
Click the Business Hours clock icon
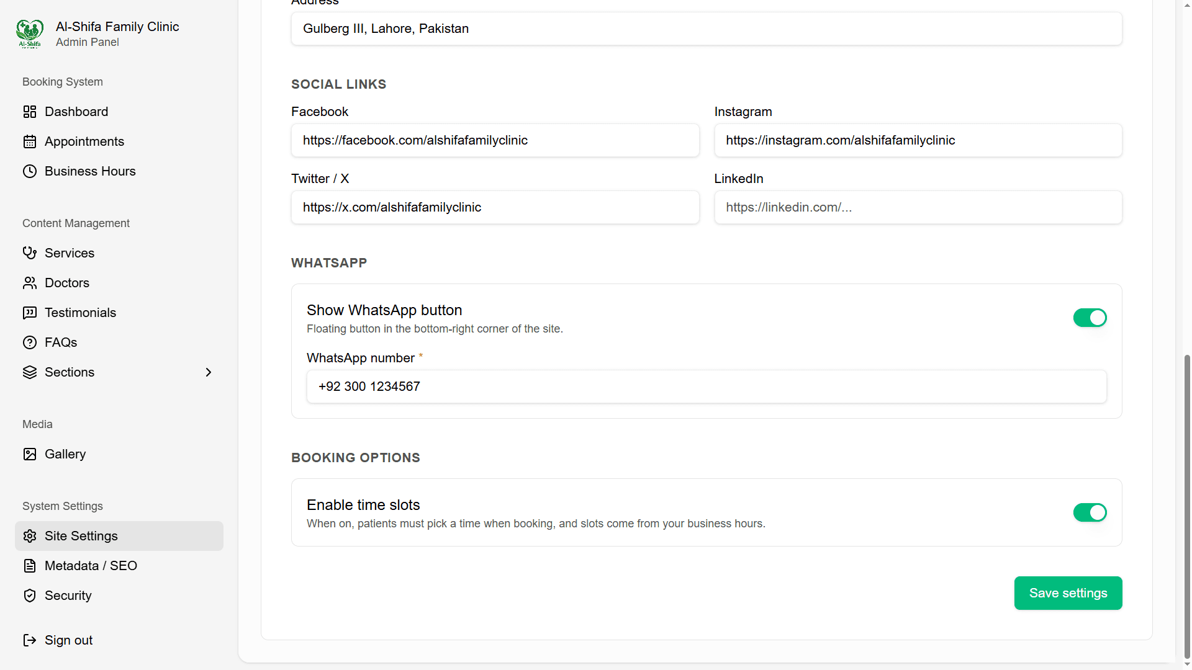pos(30,171)
